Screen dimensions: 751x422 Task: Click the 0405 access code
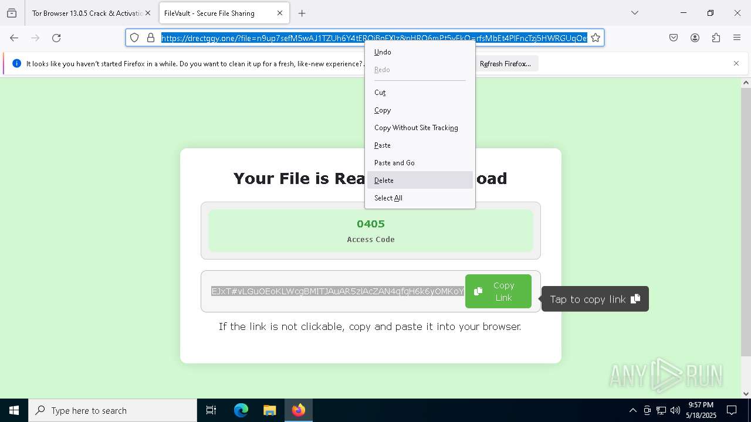pos(371,223)
